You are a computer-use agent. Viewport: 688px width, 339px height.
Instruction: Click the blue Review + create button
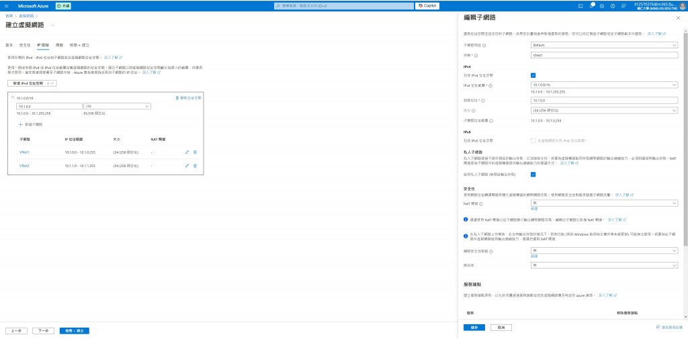pos(74,331)
